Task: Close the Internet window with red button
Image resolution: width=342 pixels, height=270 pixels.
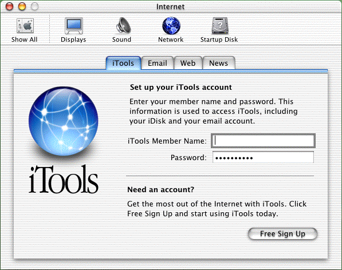Action: [9, 6]
